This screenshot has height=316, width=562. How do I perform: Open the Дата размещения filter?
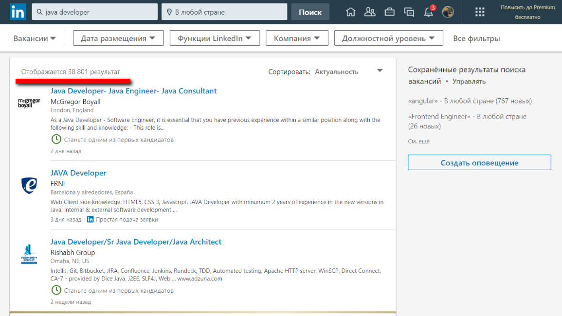click(x=118, y=38)
